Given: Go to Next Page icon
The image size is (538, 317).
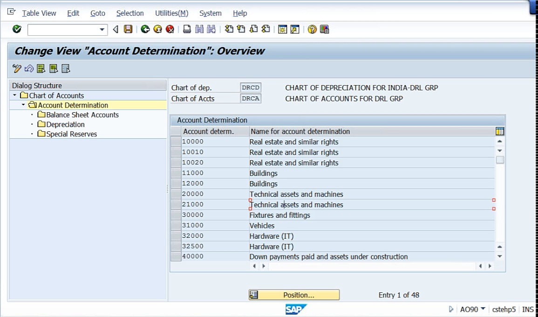Looking at the screenshot, I should (253, 29).
